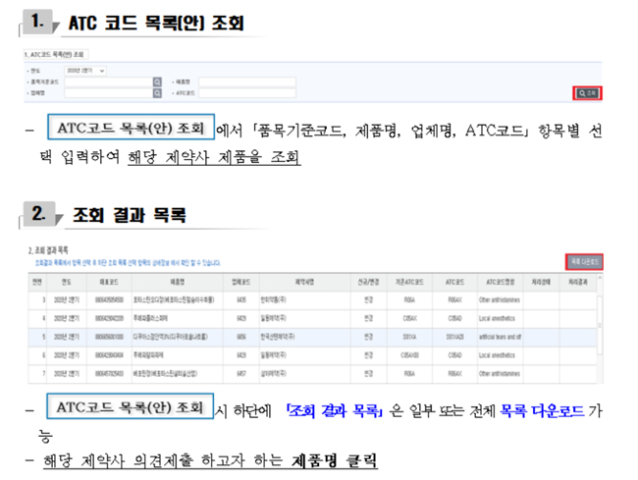Click company code 6457 in row 7
The height and width of the screenshot is (480, 638).
[241, 373]
